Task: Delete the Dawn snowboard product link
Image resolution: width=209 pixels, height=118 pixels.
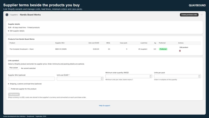Action: coord(180,51)
